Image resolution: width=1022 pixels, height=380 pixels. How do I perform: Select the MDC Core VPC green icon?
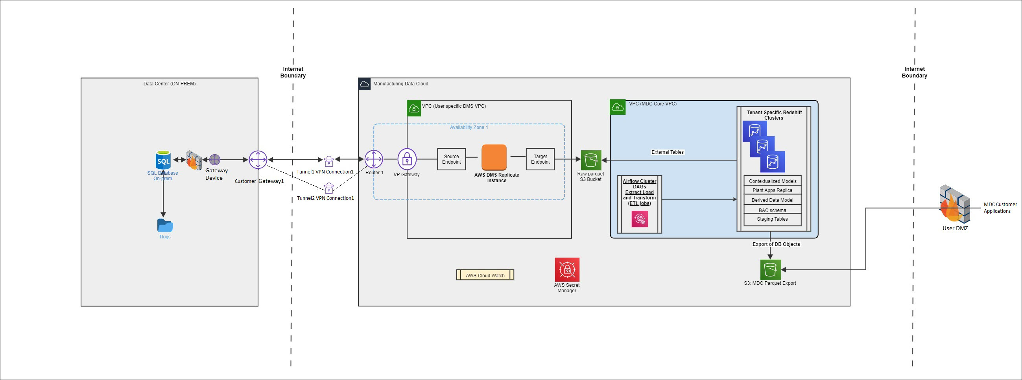coord(618,107)
